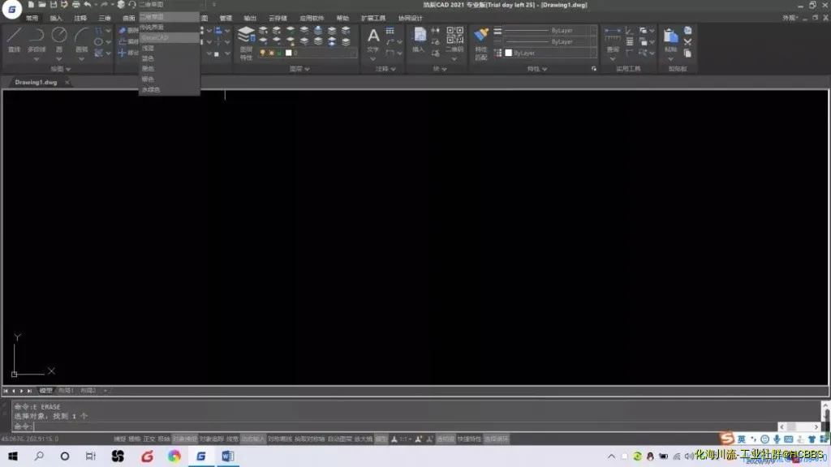Click the New file icon in quick access bar
The width and height of the screenshot is (831, 467).
[31, 5]
